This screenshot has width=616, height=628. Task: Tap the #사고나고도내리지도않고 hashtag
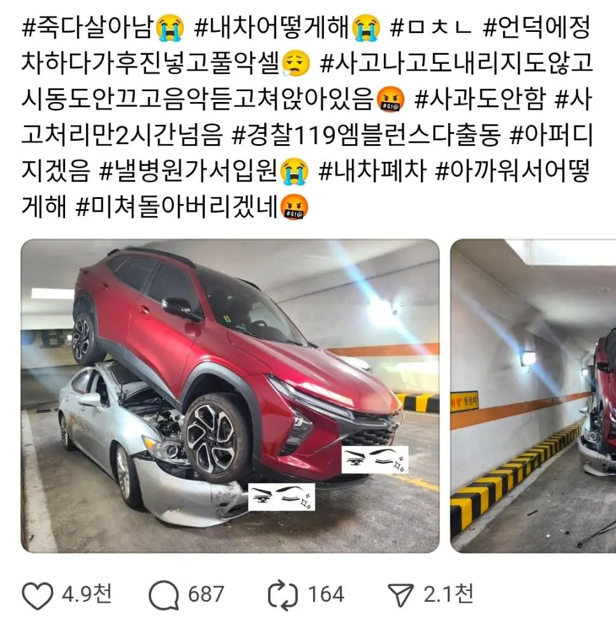pos(456,64)
